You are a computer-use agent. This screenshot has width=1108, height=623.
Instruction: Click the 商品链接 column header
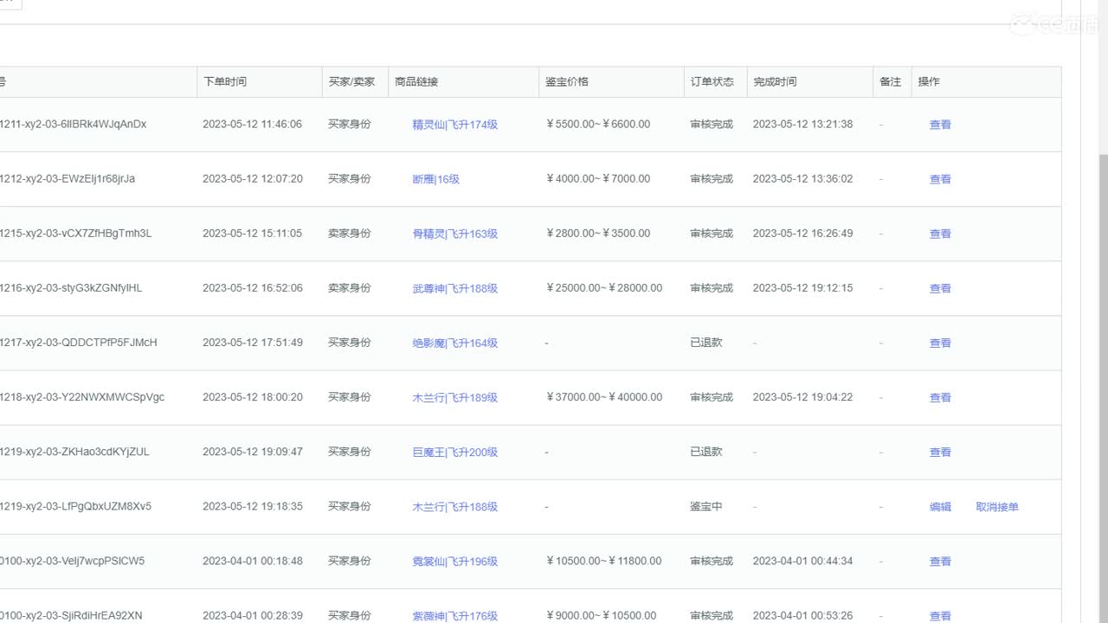click(416, 81)
